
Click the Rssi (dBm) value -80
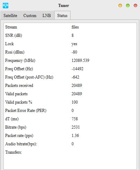point(74,52)
